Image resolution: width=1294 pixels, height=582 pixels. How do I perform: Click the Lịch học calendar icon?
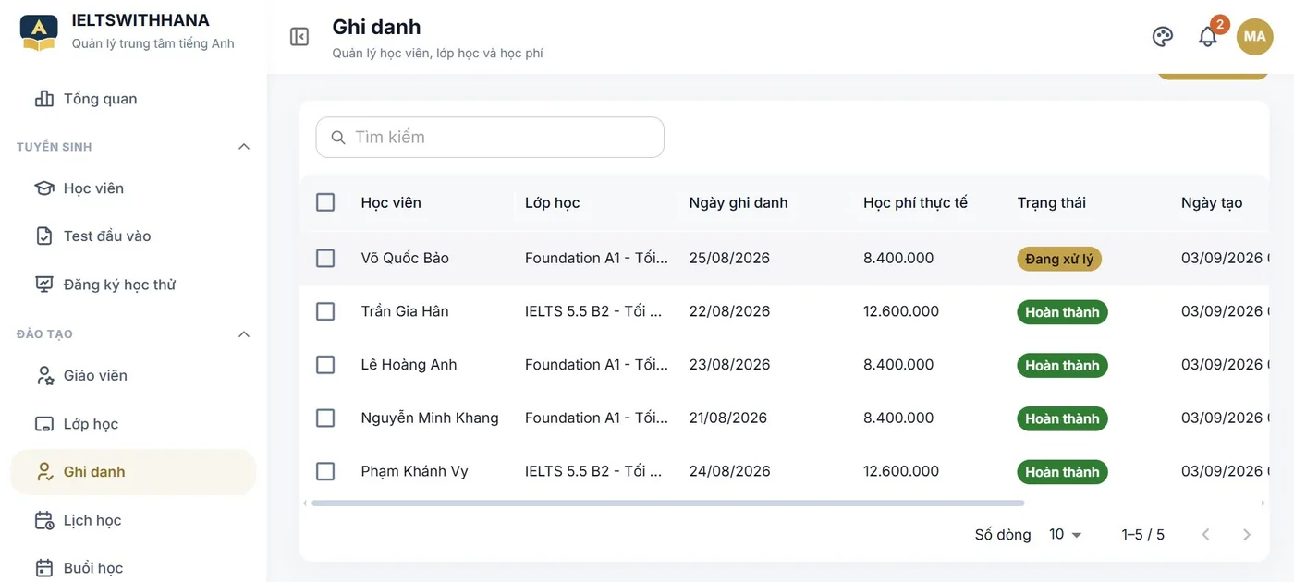pos(43,520)
